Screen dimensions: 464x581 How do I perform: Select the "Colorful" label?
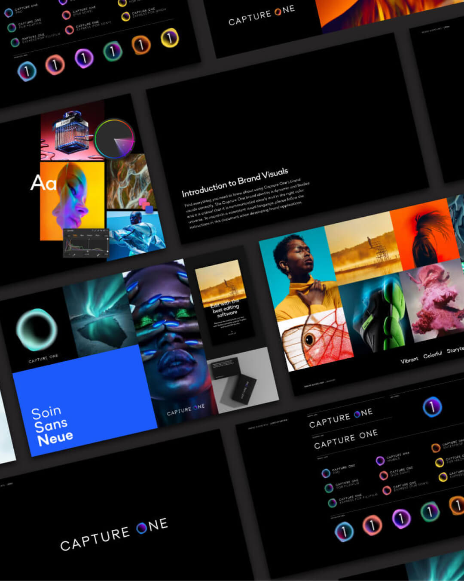[x=433, y=355]
